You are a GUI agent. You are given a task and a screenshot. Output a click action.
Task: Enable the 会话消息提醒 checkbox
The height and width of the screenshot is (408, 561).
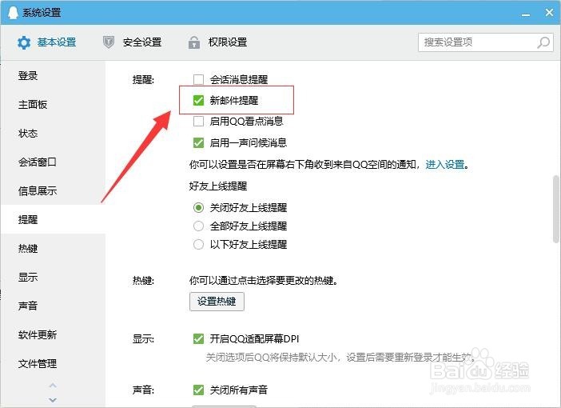coord(198,79)
